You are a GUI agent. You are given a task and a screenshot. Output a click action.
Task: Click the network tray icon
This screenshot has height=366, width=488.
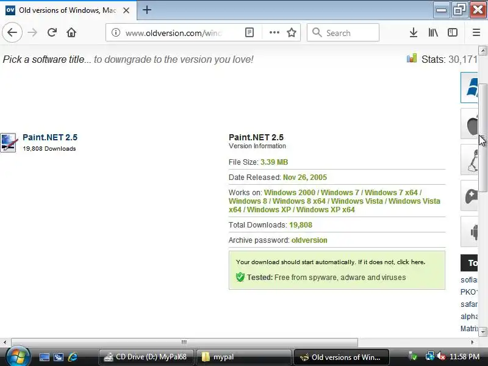point(430,356)
